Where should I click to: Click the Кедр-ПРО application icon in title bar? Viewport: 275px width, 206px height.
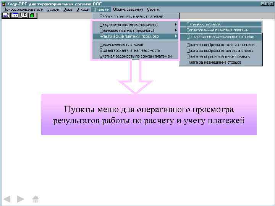tap(3, 4)
